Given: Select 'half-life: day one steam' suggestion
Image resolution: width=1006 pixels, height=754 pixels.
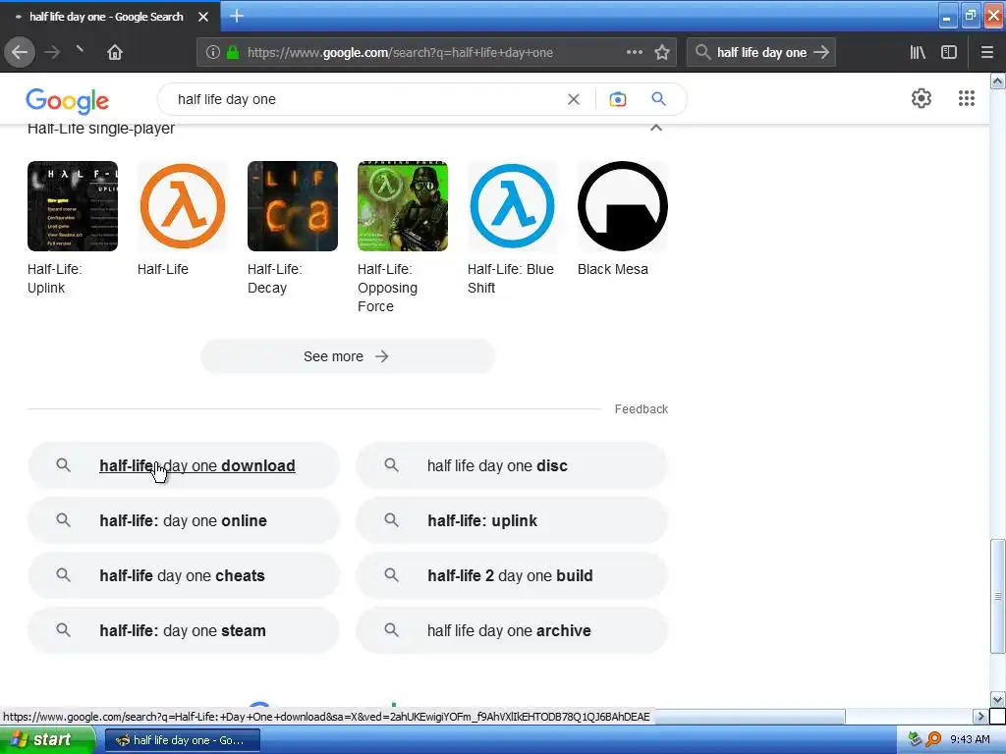Looking at the screenshot, I should tap(184, 631).
